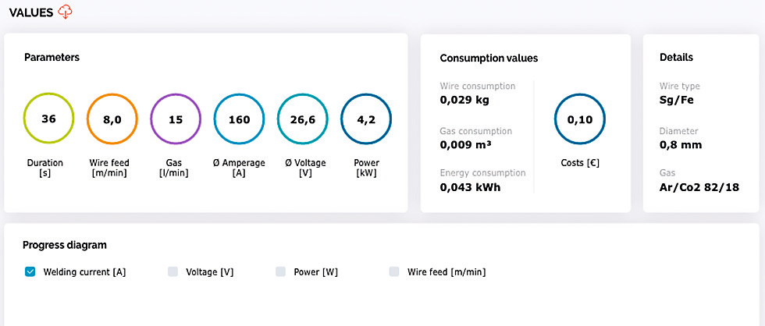
Task: Uncheck the Welding current [A] checkbox
Action: pyautogui.click(x=30, y=271)
